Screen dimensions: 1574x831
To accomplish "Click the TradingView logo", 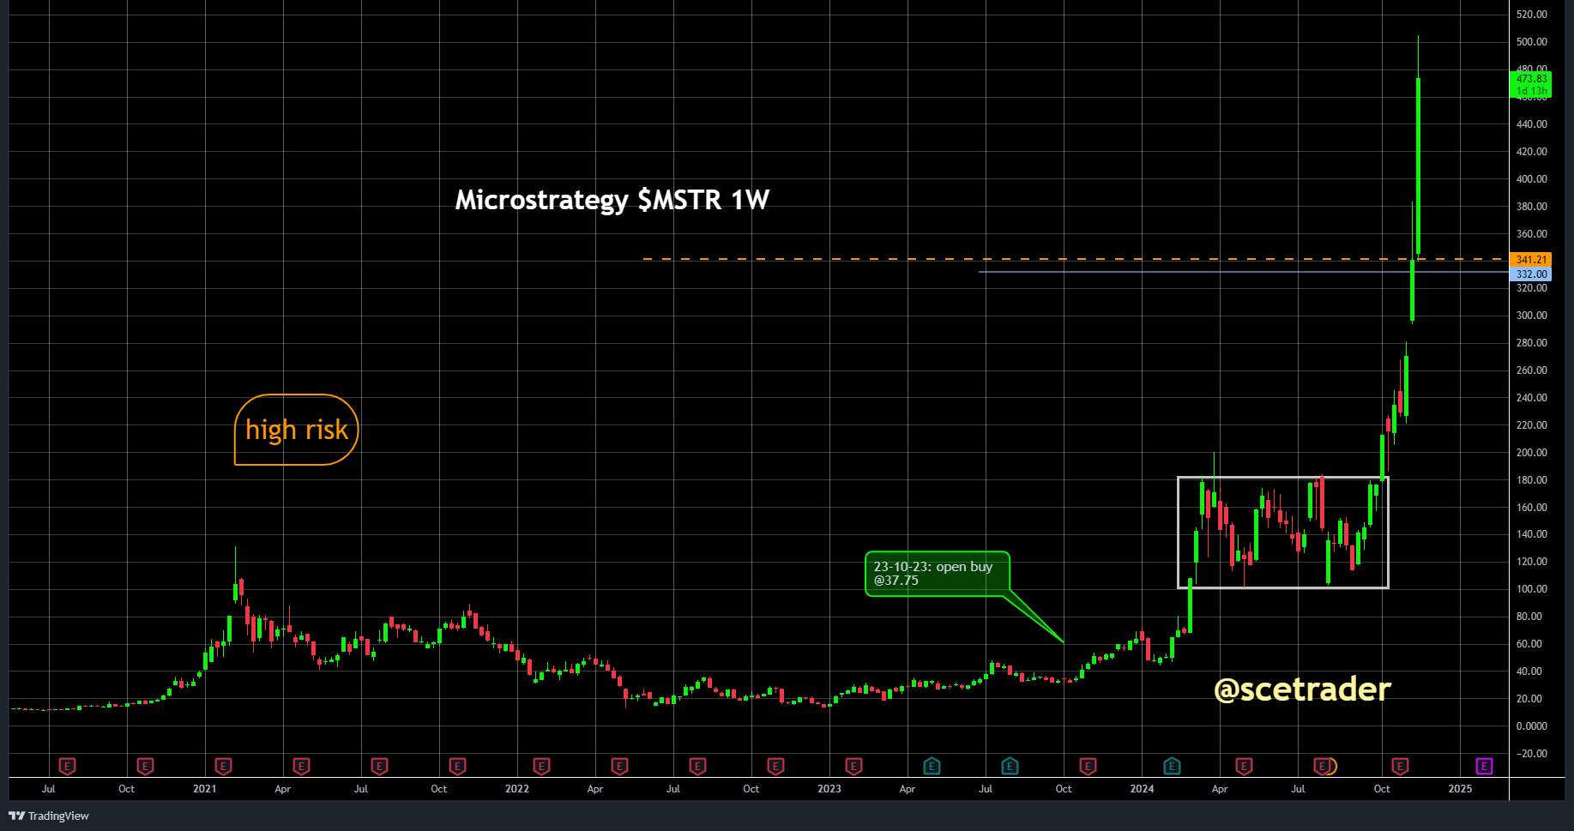I will pos(48,816).
